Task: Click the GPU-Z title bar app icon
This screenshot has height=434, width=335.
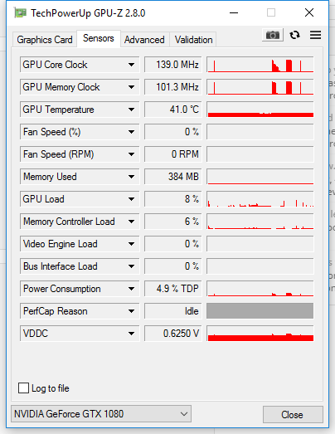Action: pyautogui.click(x=20, y=13)
